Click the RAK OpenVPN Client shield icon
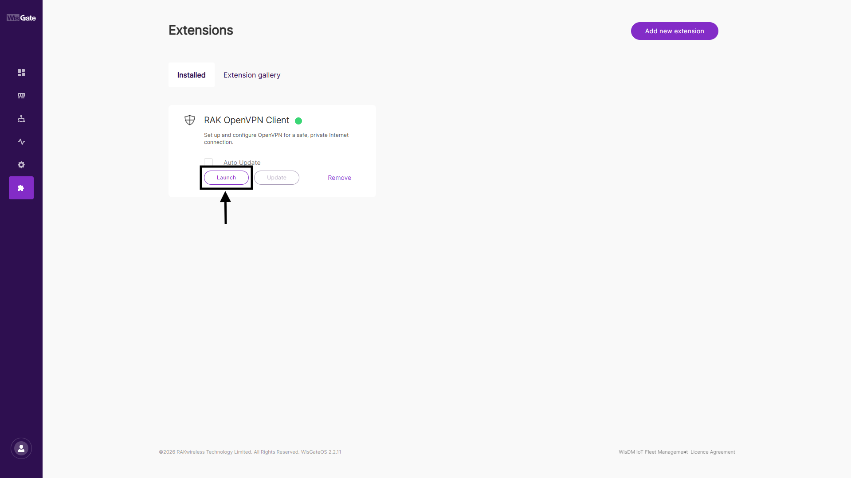 190,120
